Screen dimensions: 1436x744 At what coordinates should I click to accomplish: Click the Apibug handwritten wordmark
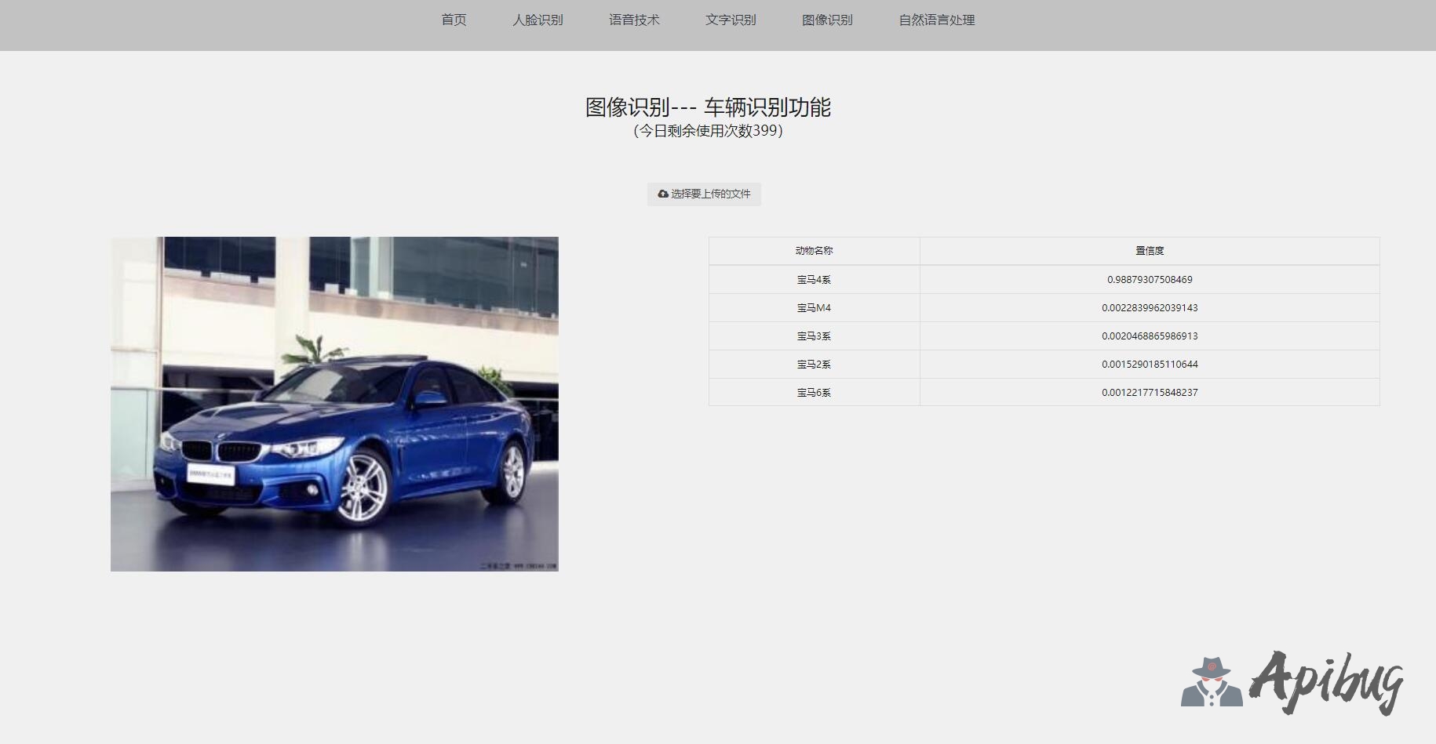pyautogui.click(x=1326, y=680)
